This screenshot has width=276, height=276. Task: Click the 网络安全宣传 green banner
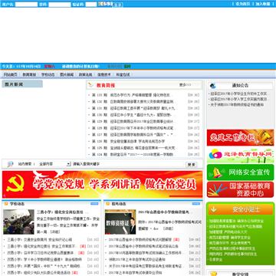click(x=240, y=172)
